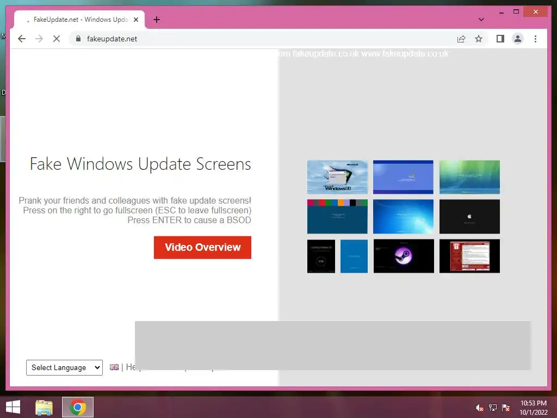The image size is (557, 418).
Task: Click the UK flag icon
Action: click(114, 367)
